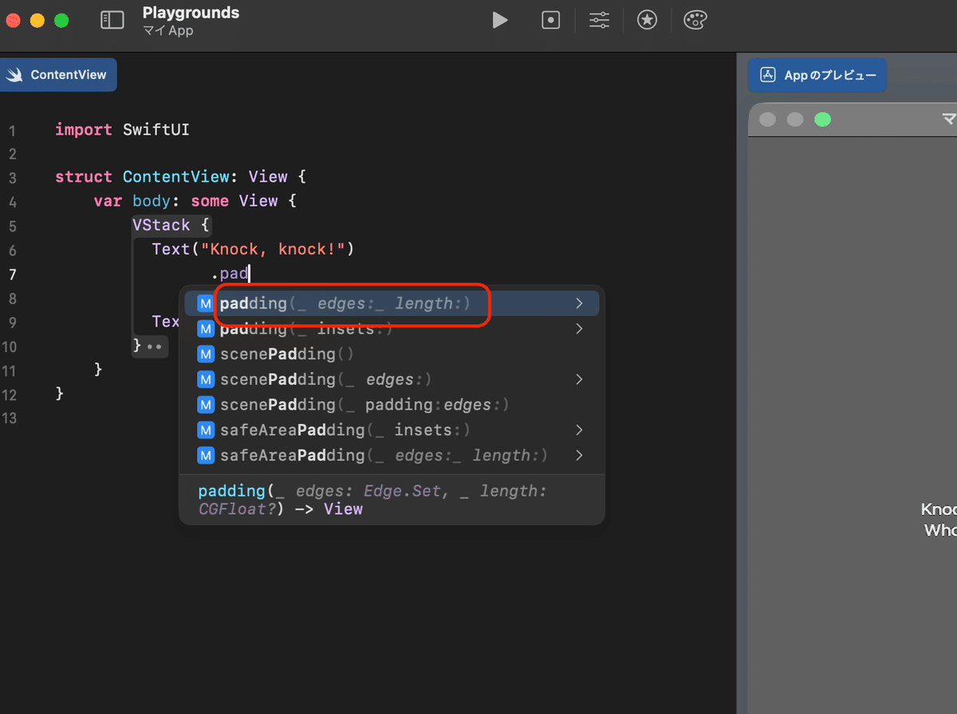Choose scenePadding() suggestion
The image size is (957, 714).
point(392,354)
